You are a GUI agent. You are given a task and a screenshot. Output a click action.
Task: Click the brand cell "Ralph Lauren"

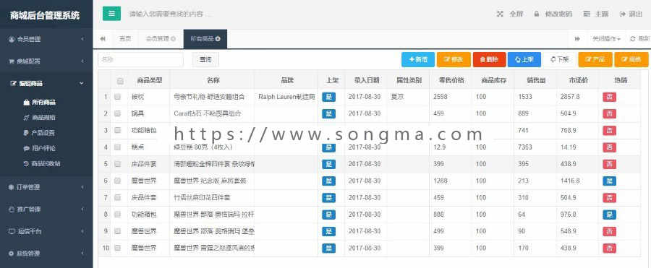[286, 97]
